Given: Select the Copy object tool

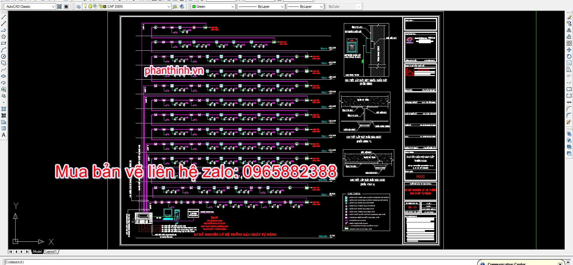Looking at the screenshot, I should [569, 24].
